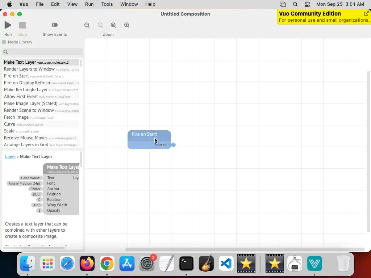The image size is (371, 278).
Task: Open the Tools menu
Action: [107, 4]
